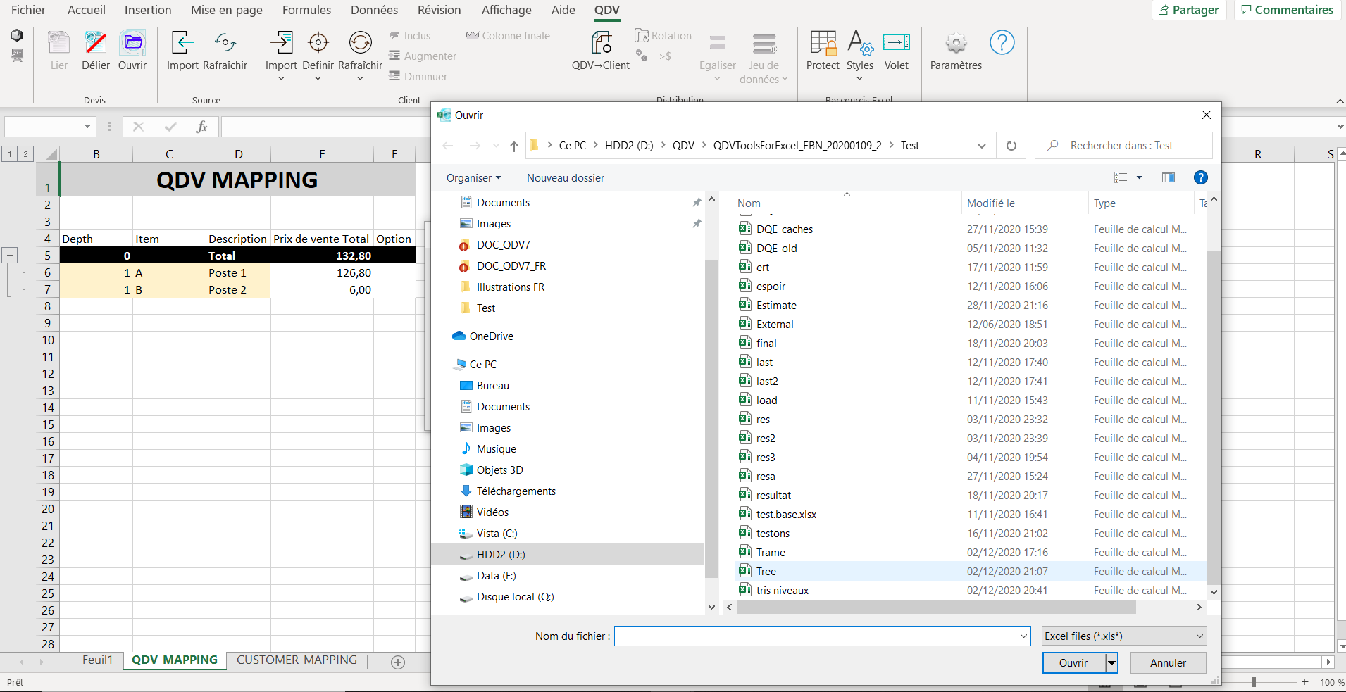
Task: Open Name Box dropdown arrow
Action: (x=88, y=127)
